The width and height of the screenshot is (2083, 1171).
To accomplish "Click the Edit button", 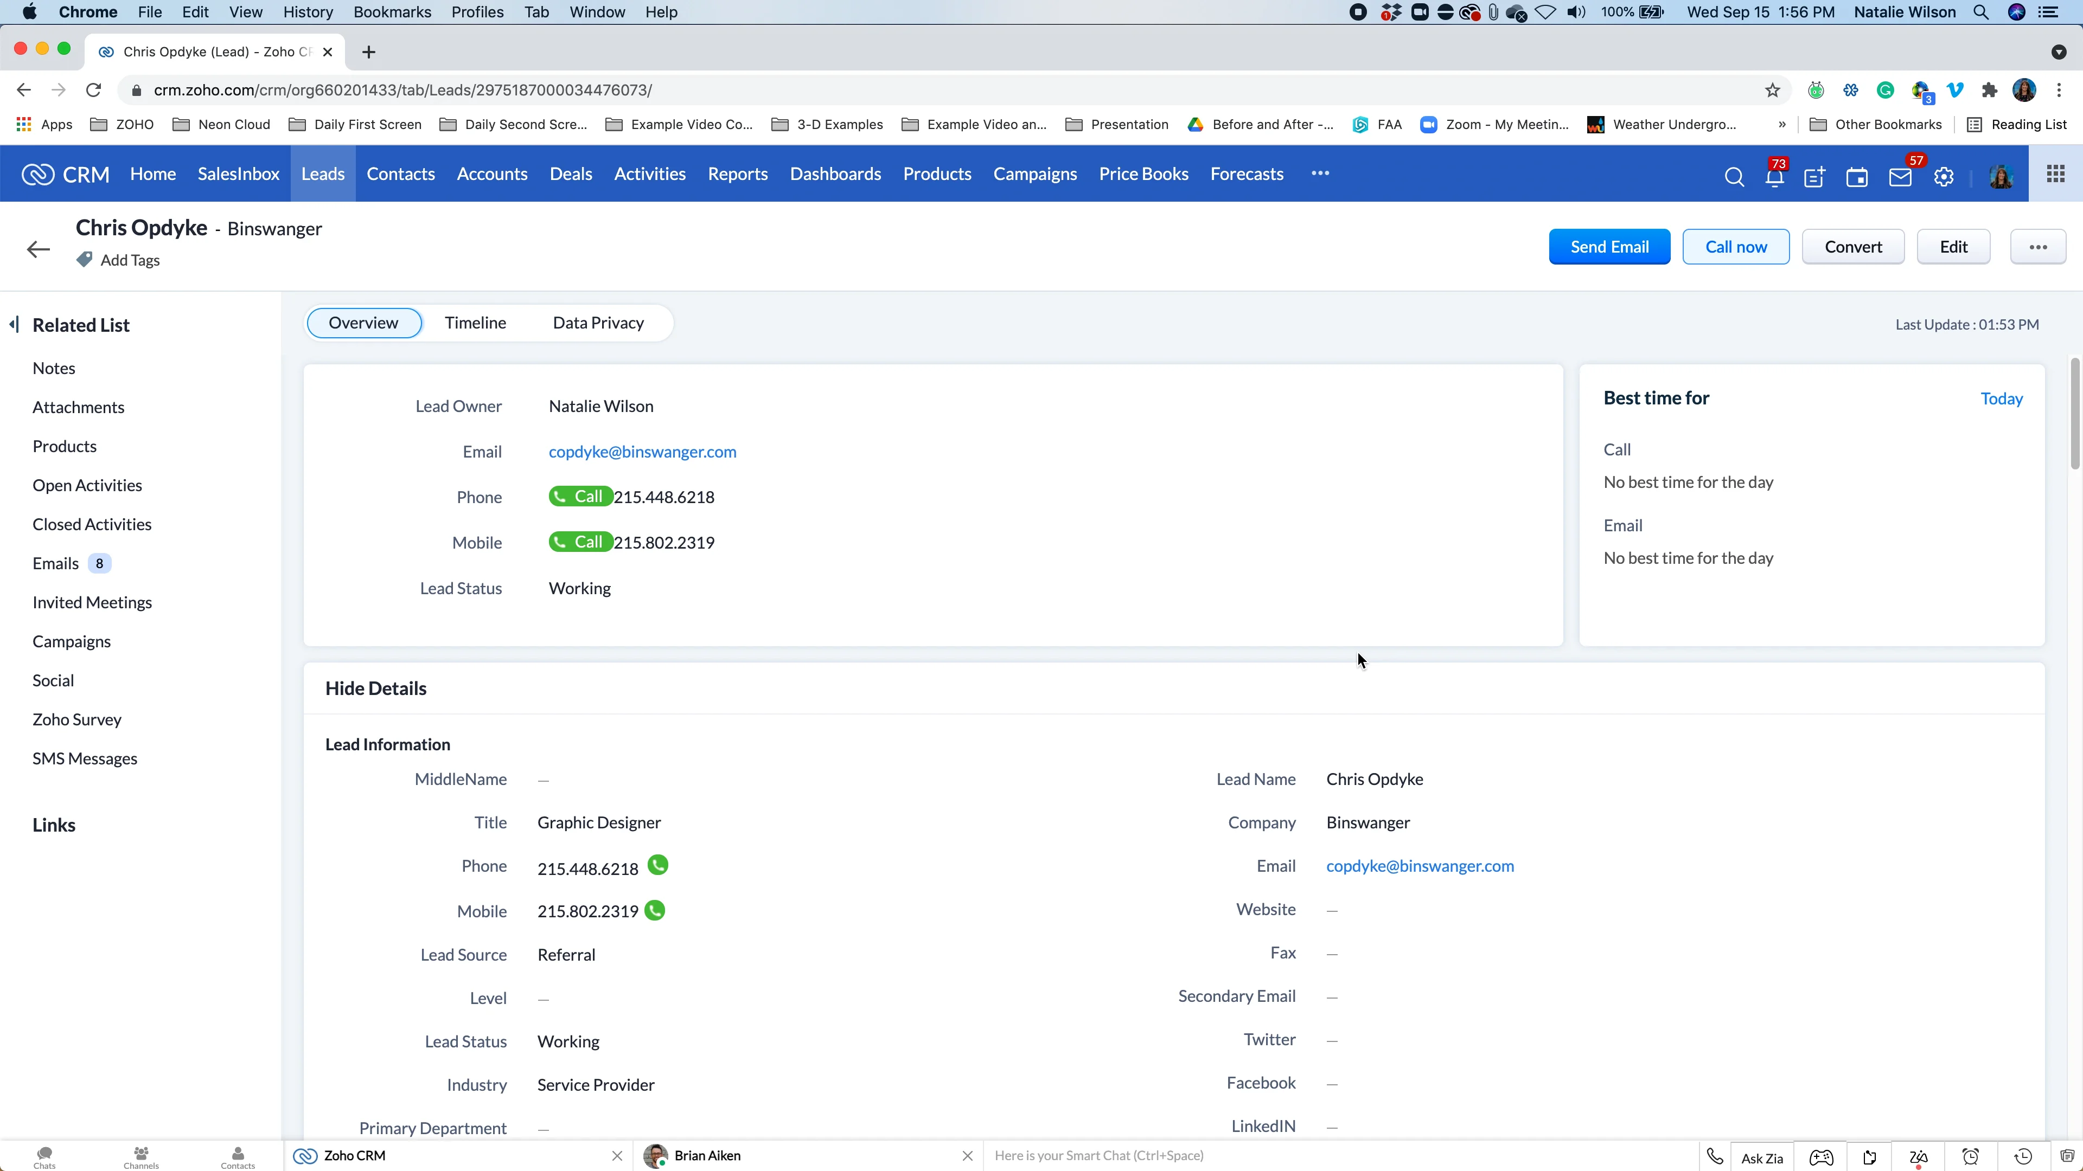I will pyautogui.click(x=1953, y=247).
